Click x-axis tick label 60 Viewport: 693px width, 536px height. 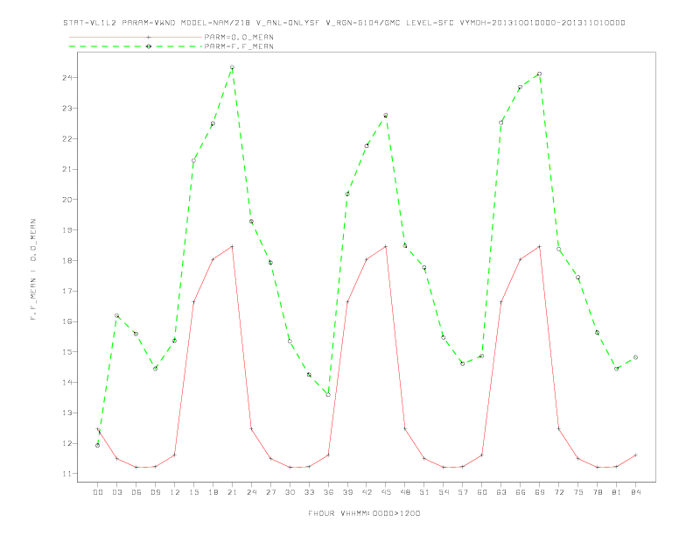[x=482, y=492]
